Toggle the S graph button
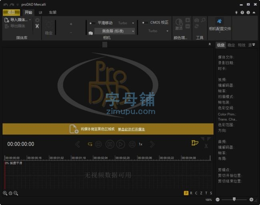The height and width of the screenshot is (205, 260). (211, 193)
